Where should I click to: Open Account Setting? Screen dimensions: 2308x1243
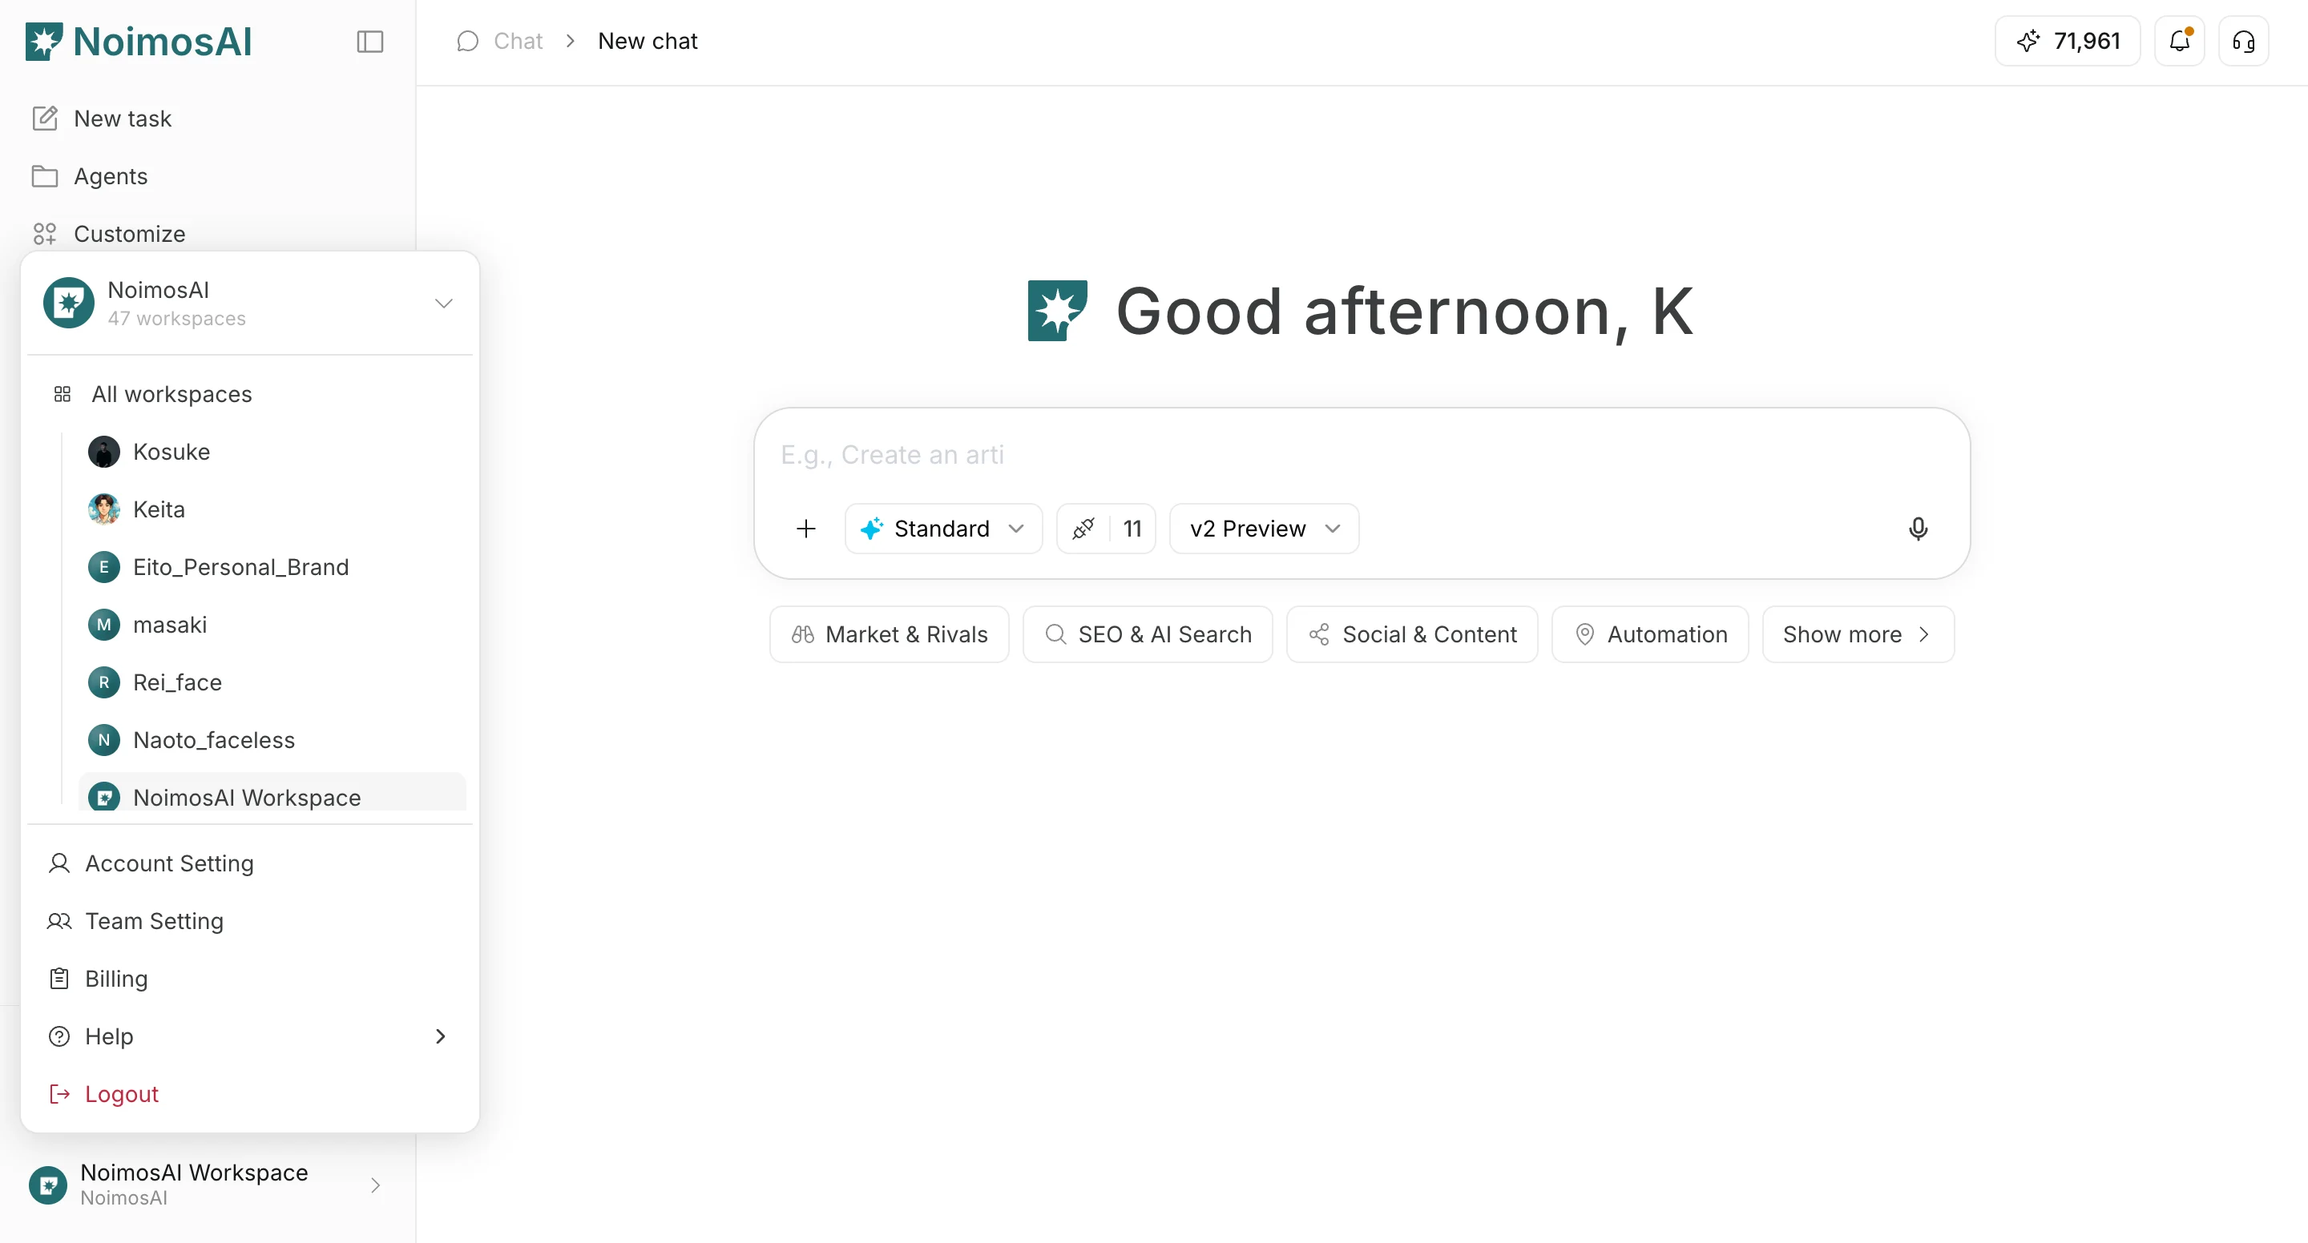coord(250,863)
